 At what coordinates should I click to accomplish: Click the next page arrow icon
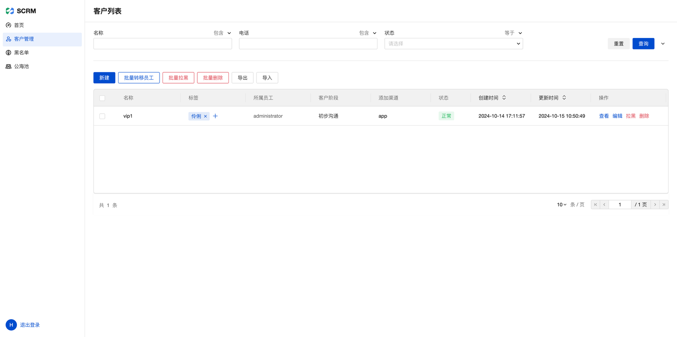[655, 205]
